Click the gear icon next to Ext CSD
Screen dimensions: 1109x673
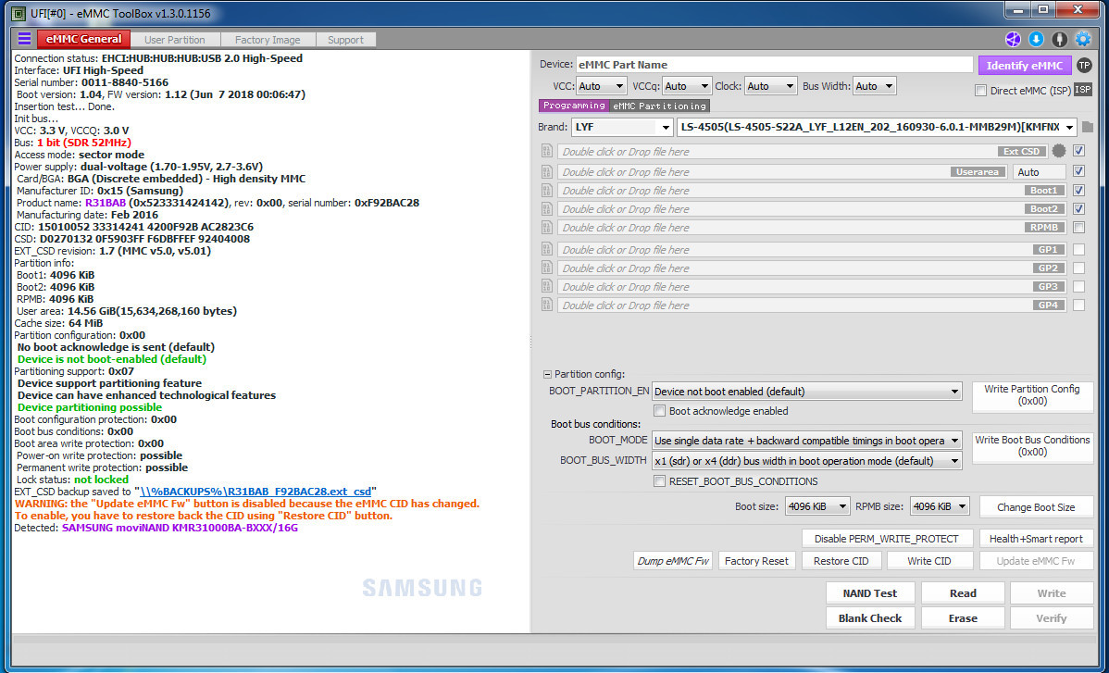pos(1058,151)
